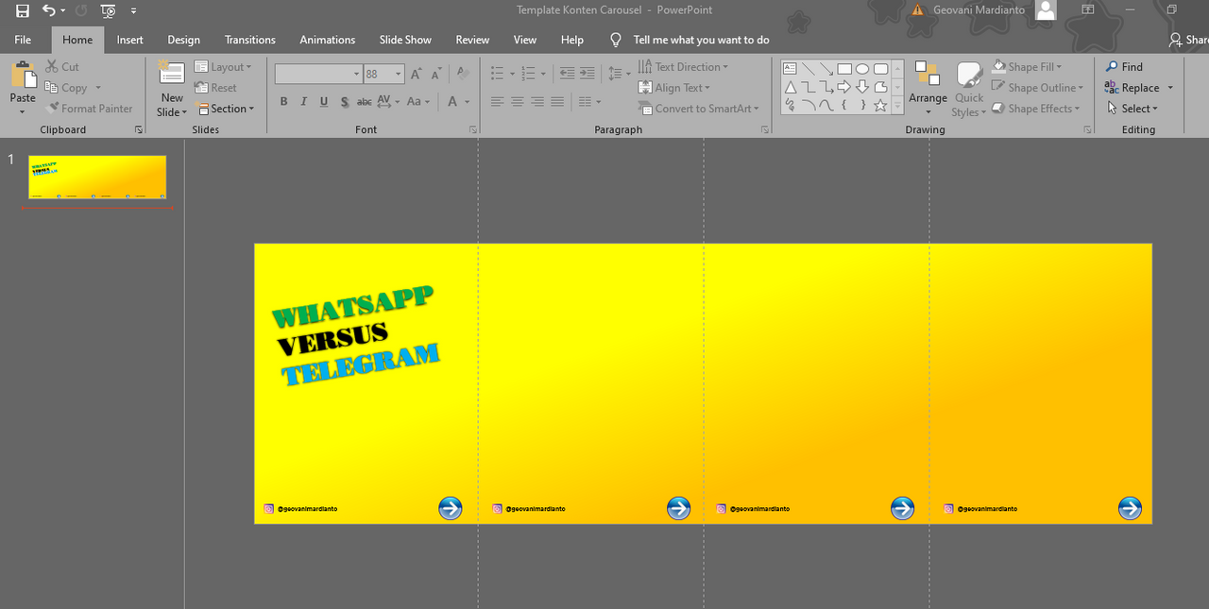Viewport: 1209px width, 609px height.
Task: Open the Align Text dropdown
Action: [674, 88]
